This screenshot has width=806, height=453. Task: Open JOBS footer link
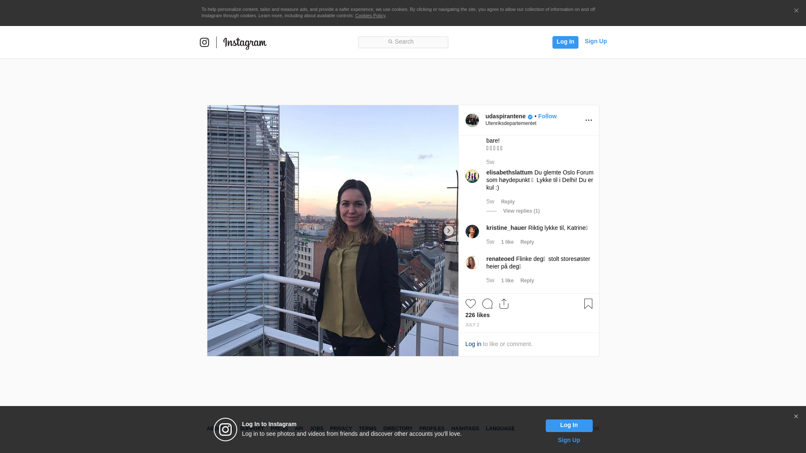[x=317, y=429]
